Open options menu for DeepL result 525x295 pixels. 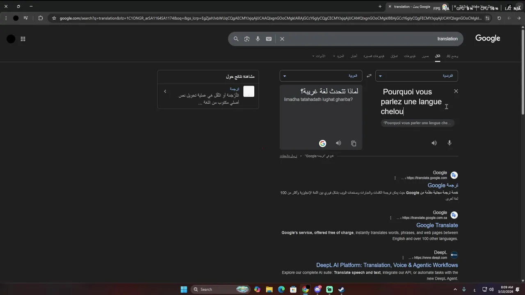pyautogui.click(x=403, y=258)
